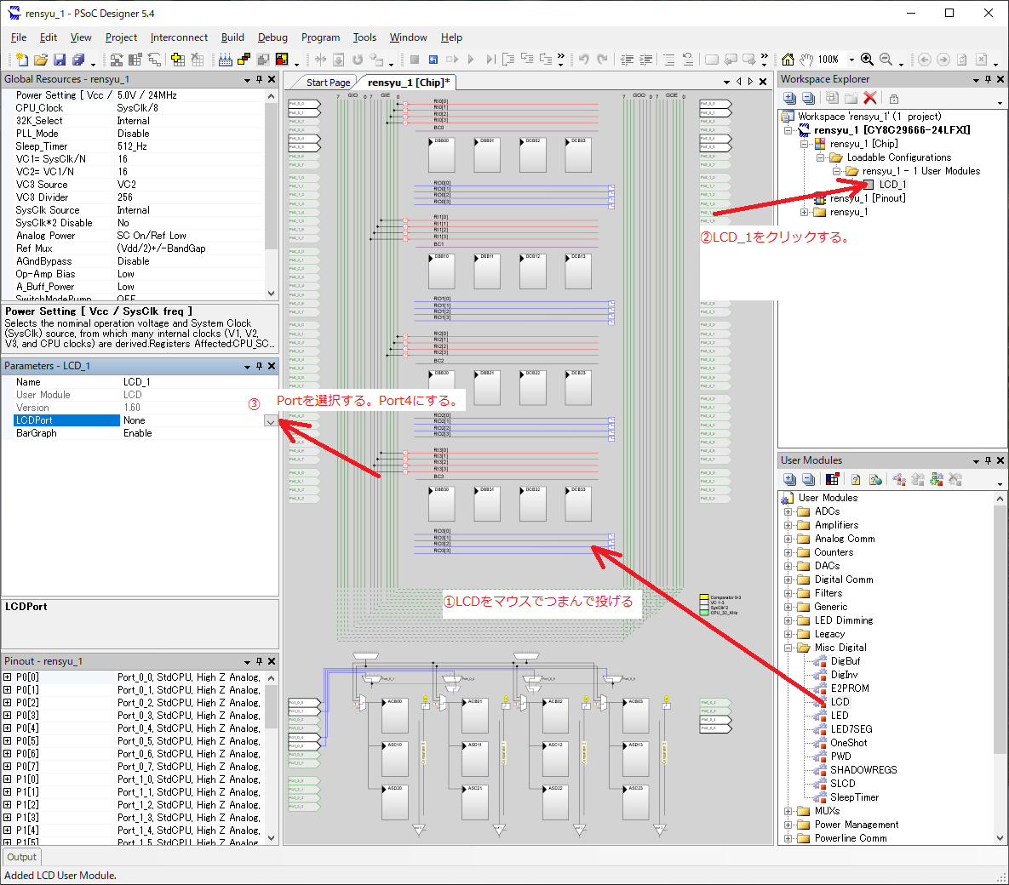
Task: Select LCD_1 in Workspace Explorer
Action: point(892,185)
